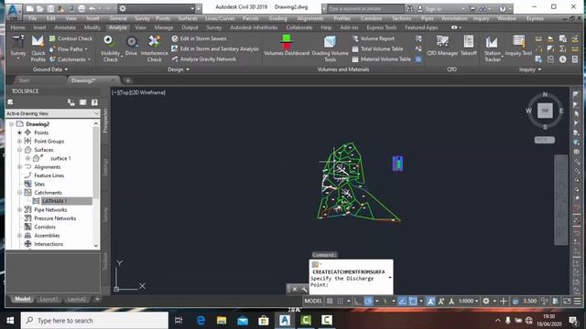This screenshot has width=586, height=329.
Task: Click the Top face of the ViewCube
Action: pos(545,111)
